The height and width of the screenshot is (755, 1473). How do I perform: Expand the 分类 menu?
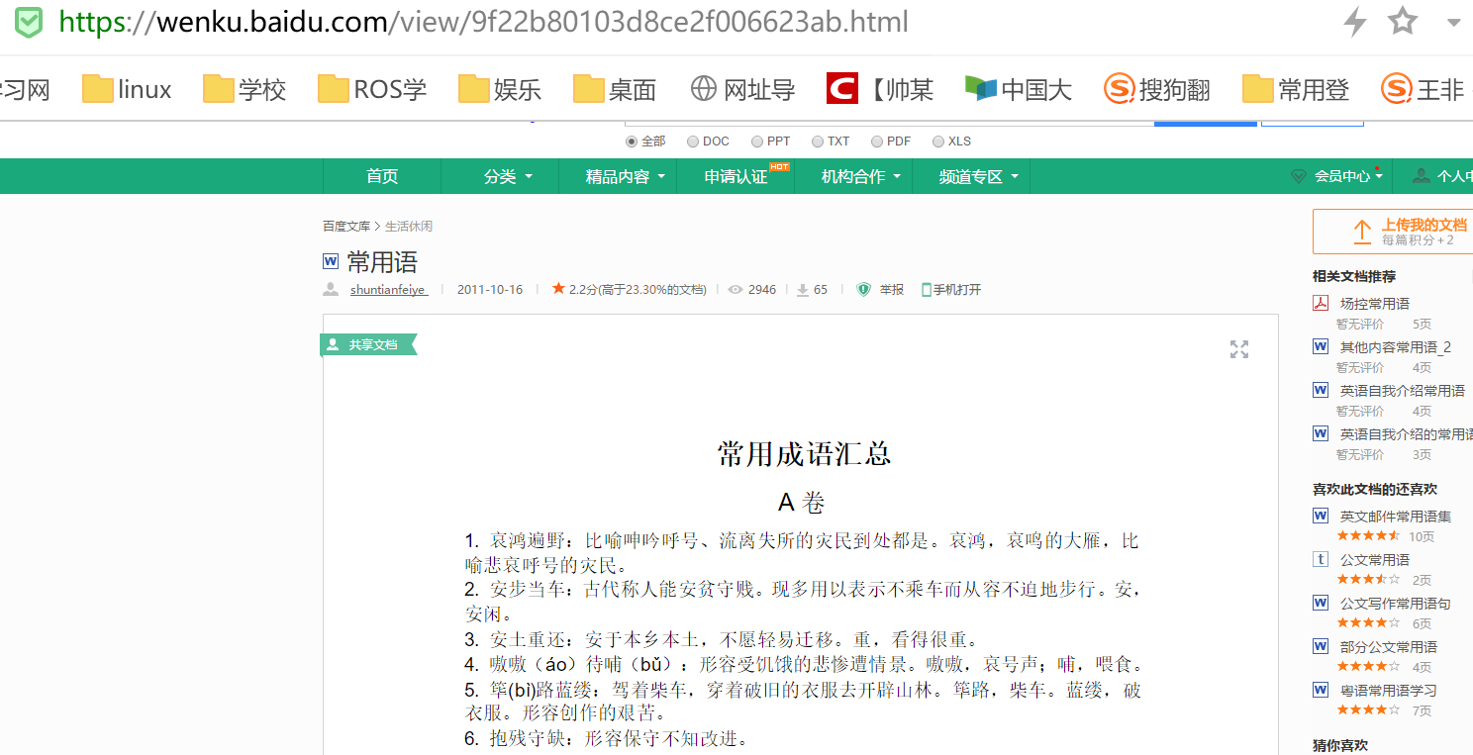click(x=508, y=176)
